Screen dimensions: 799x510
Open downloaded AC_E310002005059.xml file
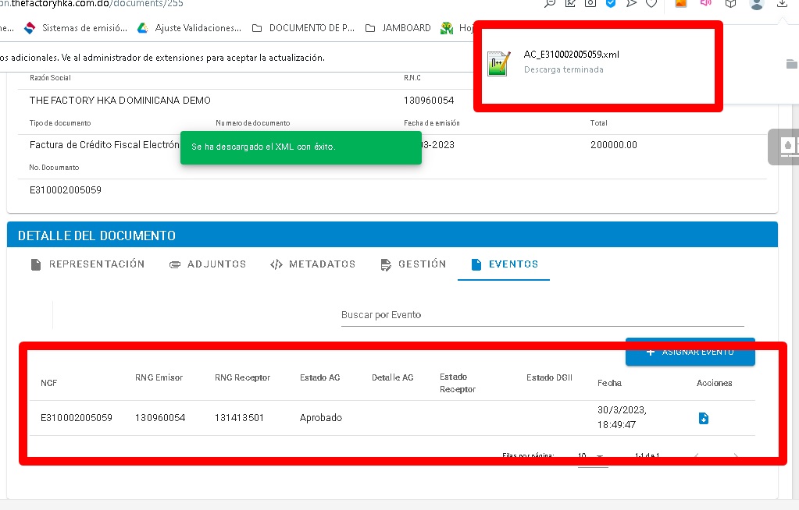572,55
